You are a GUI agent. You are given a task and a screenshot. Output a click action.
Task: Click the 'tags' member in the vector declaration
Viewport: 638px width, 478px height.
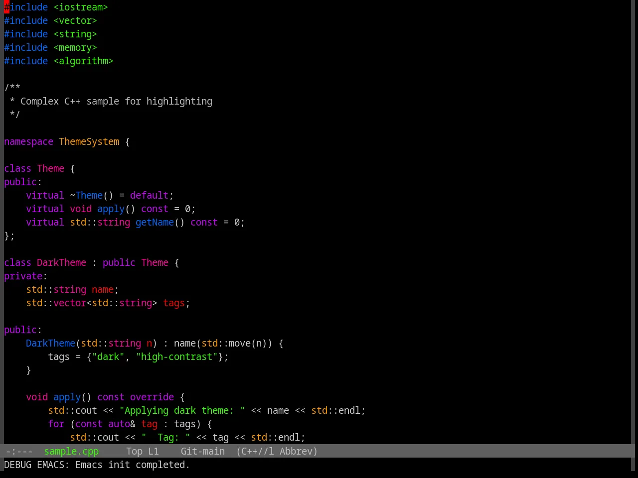174,303
